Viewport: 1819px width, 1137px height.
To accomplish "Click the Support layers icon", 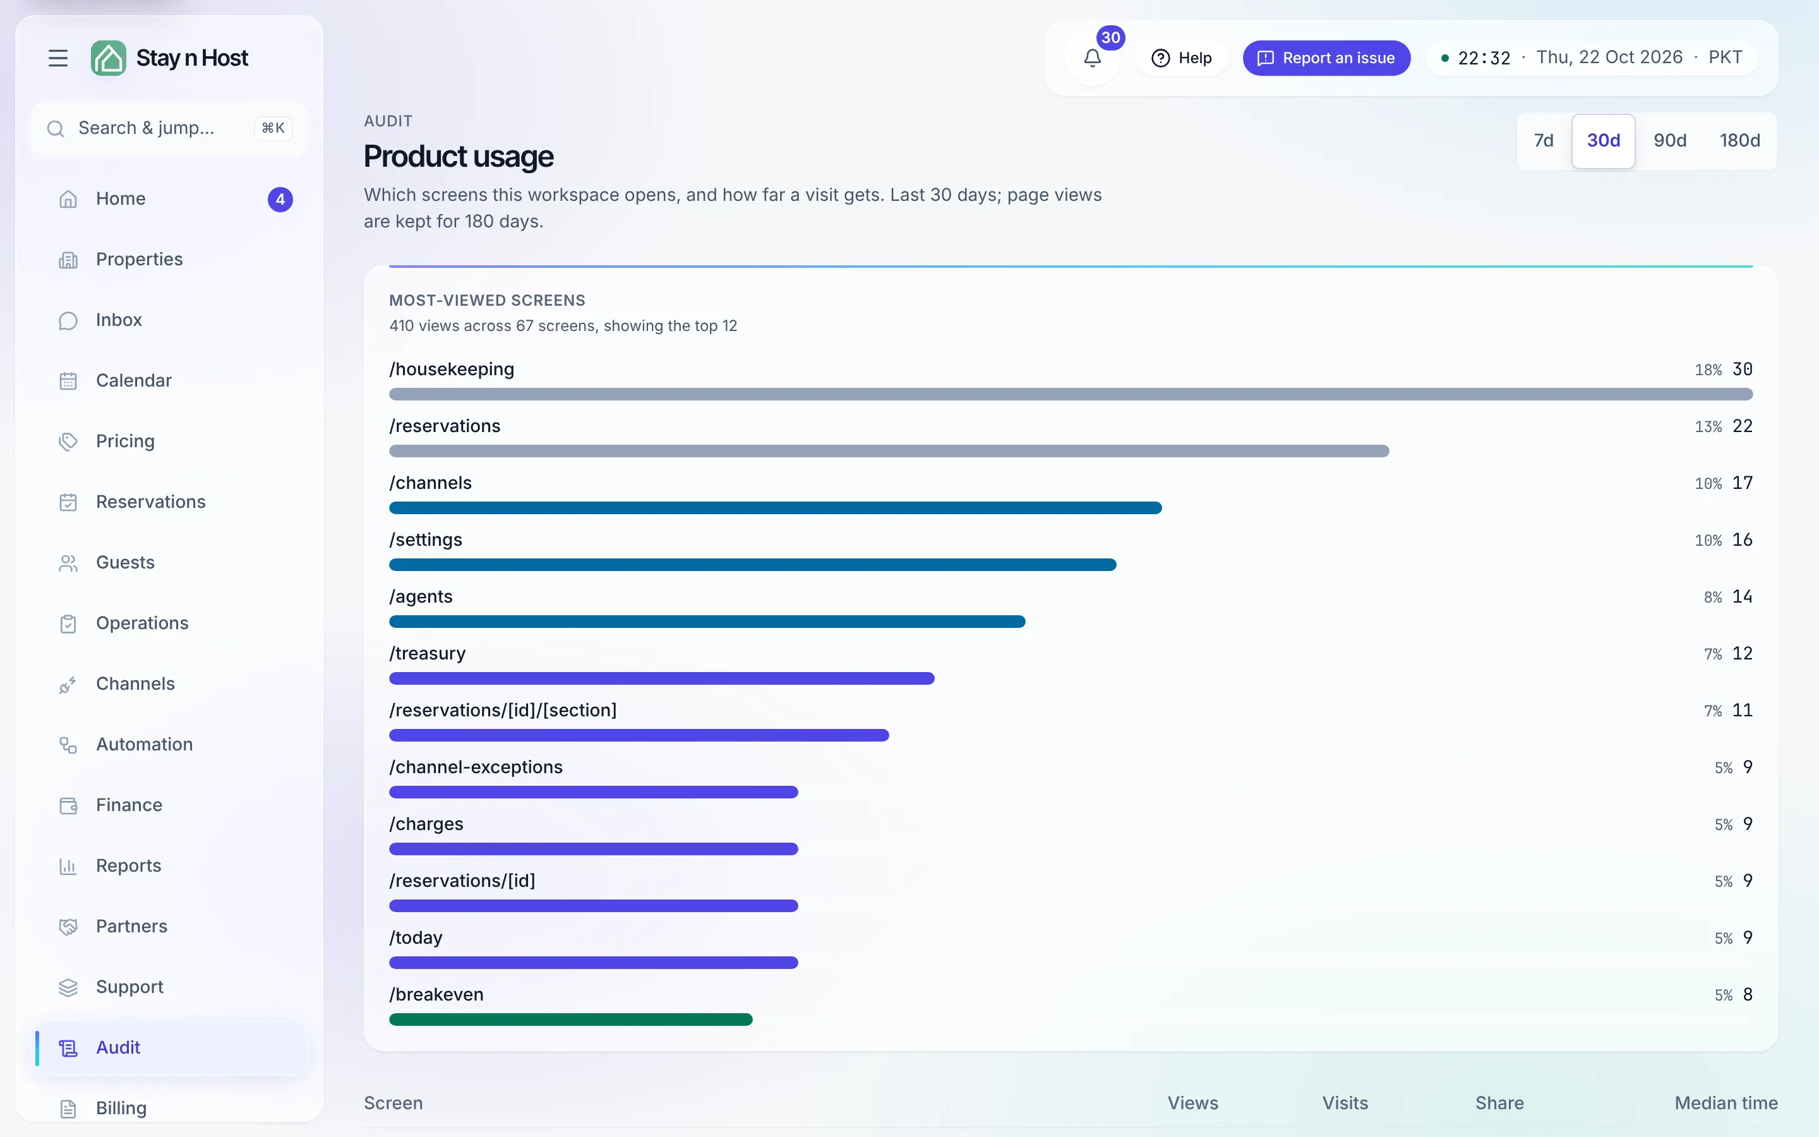I will click(68, 987).
